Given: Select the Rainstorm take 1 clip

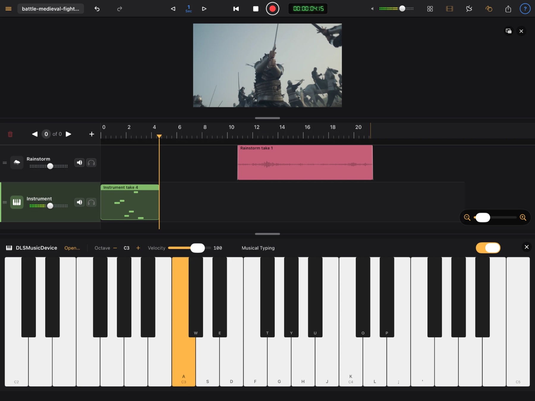Looking at the screenshot, I should click(x=305, y=162).
